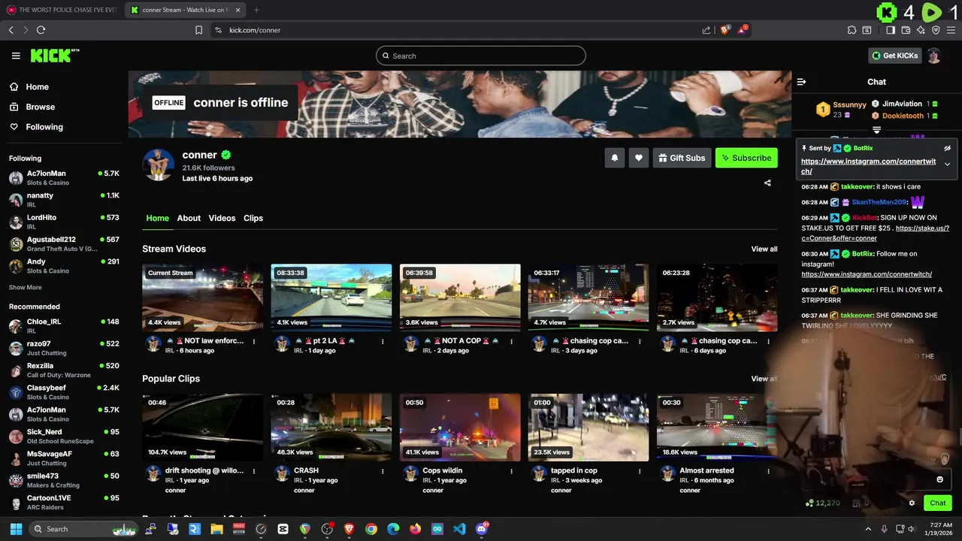Open options for 'pt 2 LA' video
The width and height of the screenshot is (962, 541).
tap(383, 341)
